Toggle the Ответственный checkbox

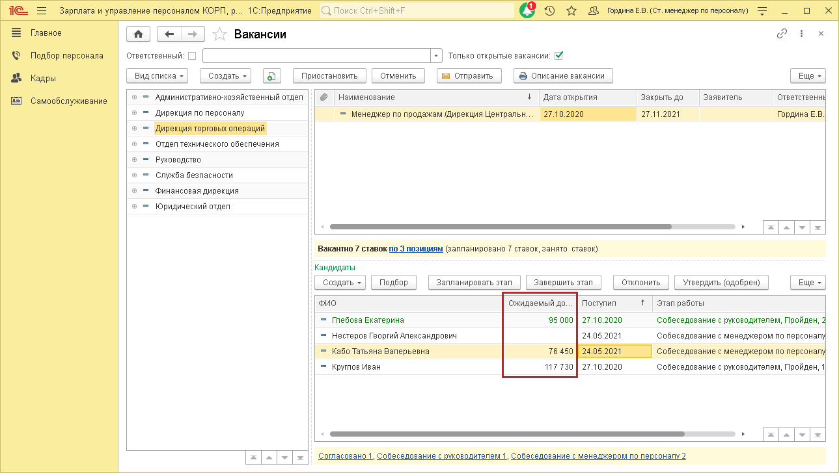point(191,56)
